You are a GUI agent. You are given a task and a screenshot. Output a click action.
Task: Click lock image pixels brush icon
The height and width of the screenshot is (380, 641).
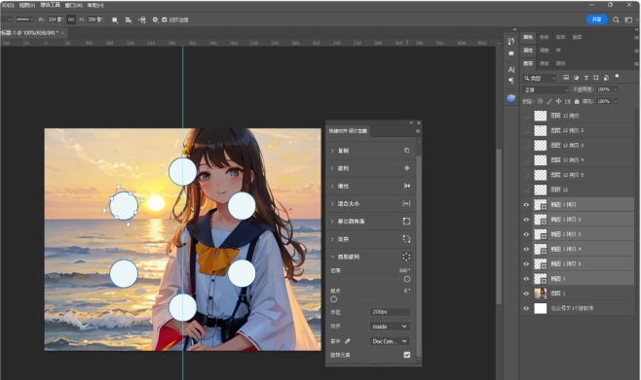coord(549,101)
